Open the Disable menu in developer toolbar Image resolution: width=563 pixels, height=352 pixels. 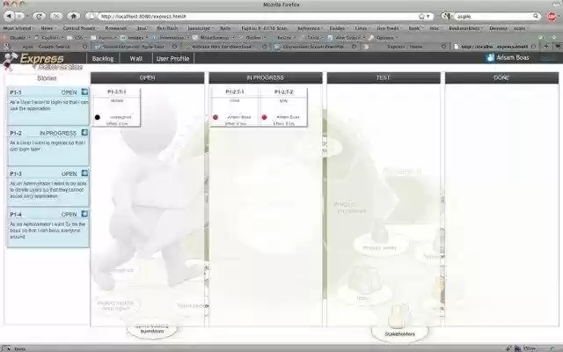(x=18, y=37)
